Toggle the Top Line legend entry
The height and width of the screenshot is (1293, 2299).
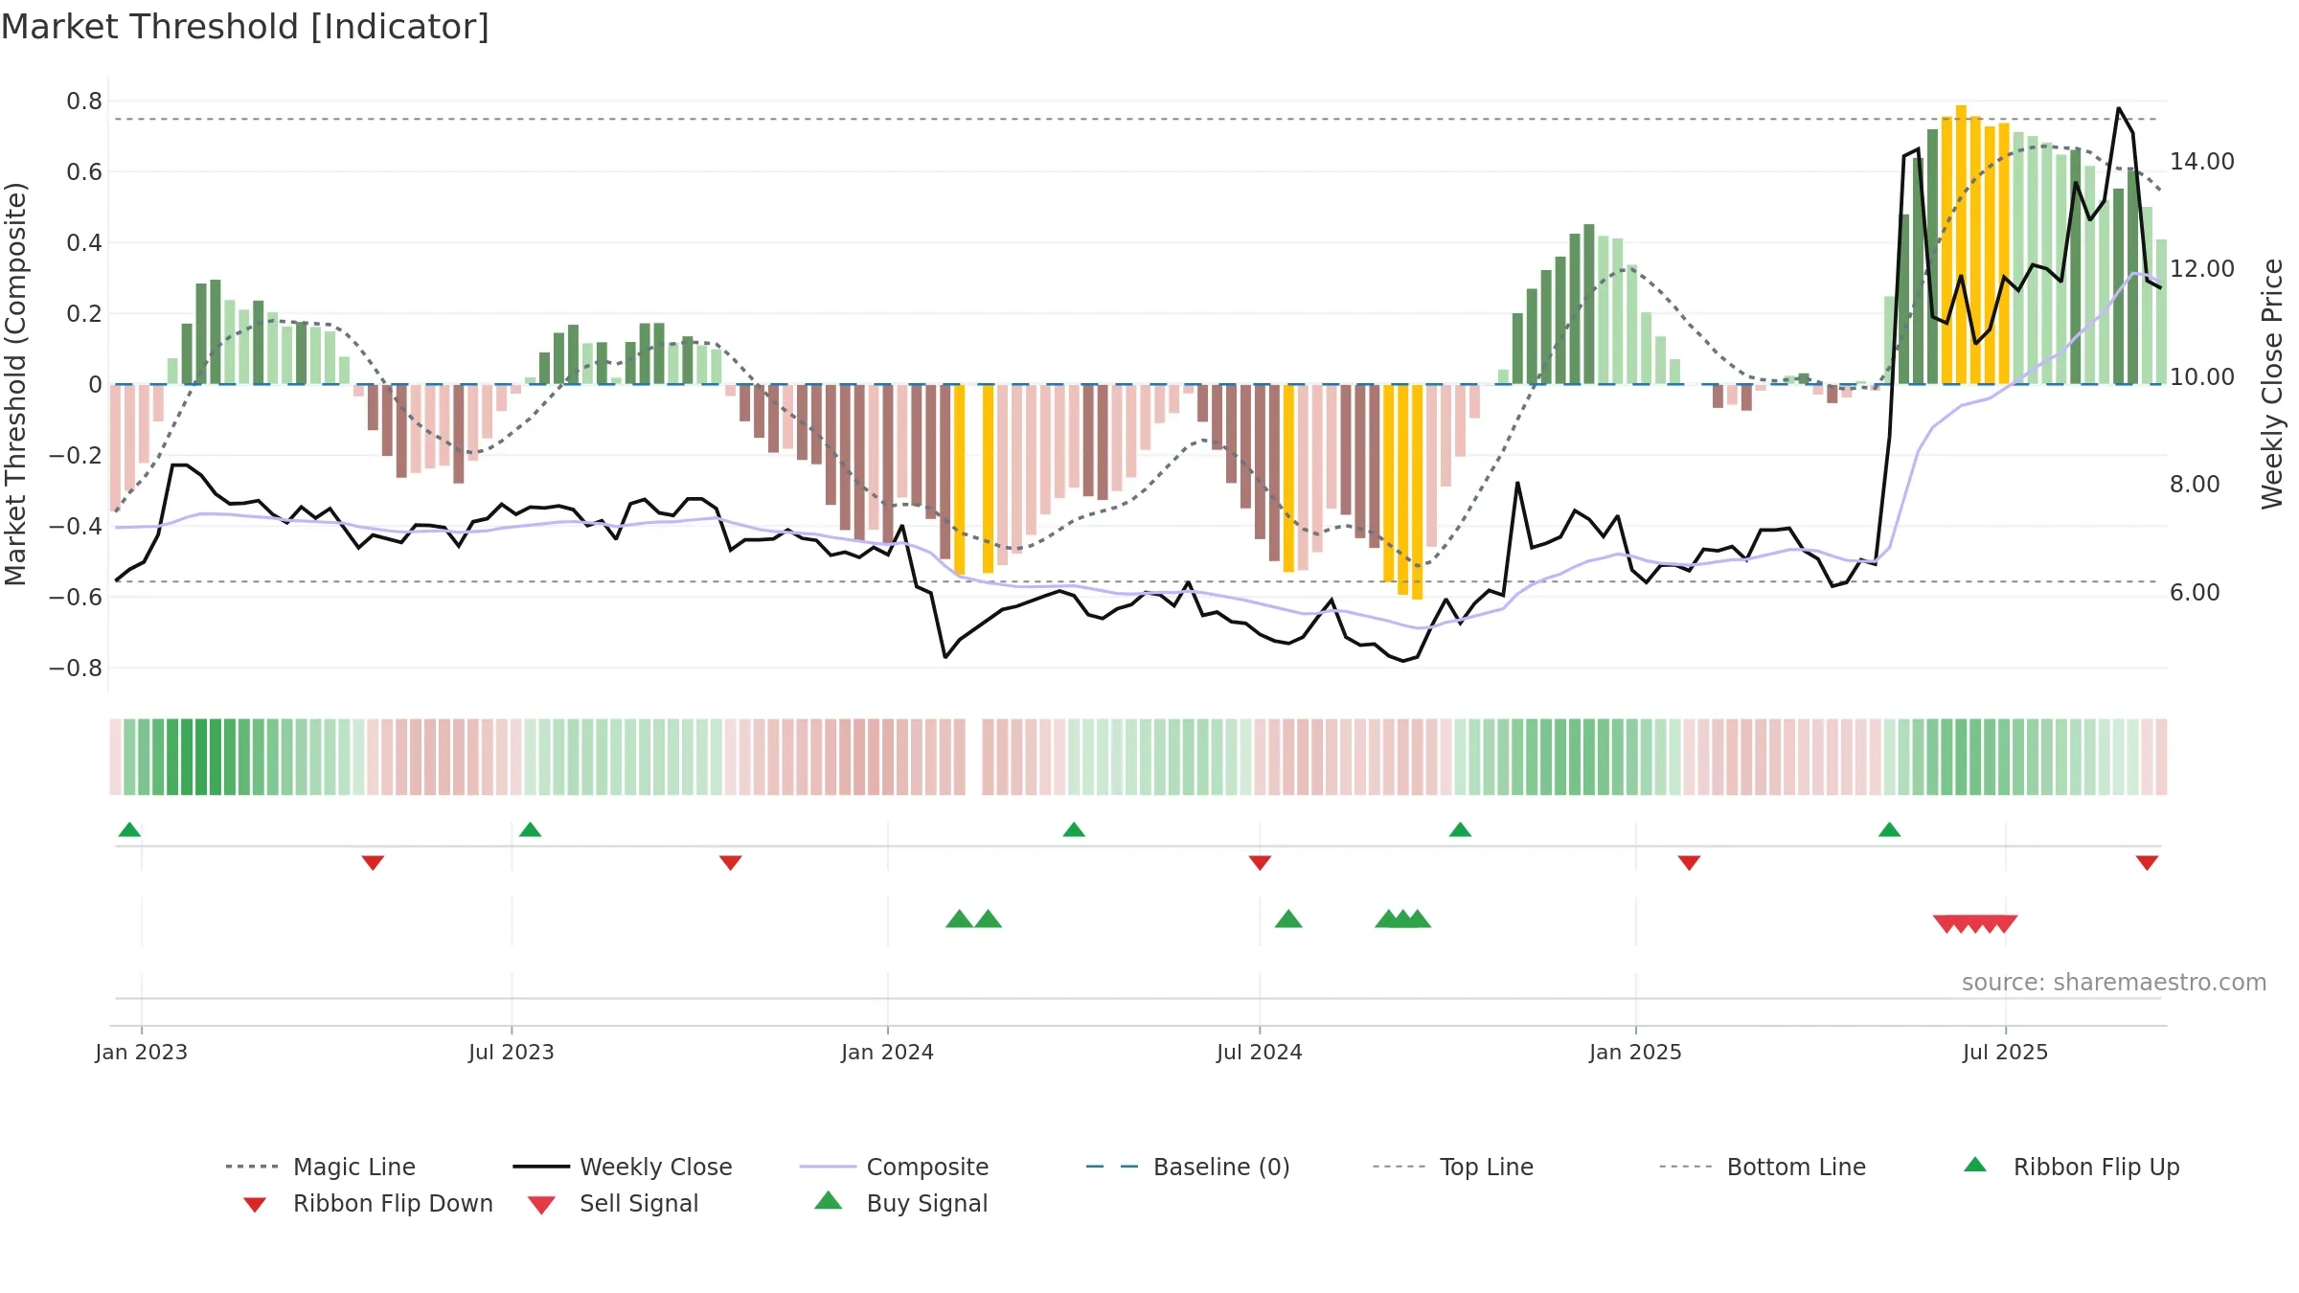point(1452,1167)
